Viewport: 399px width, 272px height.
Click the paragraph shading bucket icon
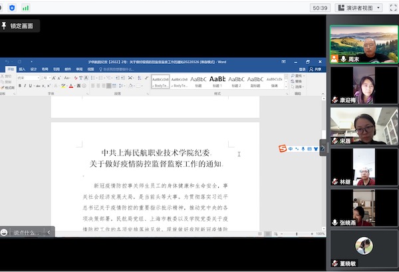coord(131,86)
